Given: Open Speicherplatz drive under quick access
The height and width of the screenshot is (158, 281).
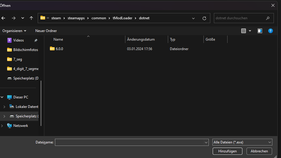Looking at the screenshot, I should click(x=22, y=78).
